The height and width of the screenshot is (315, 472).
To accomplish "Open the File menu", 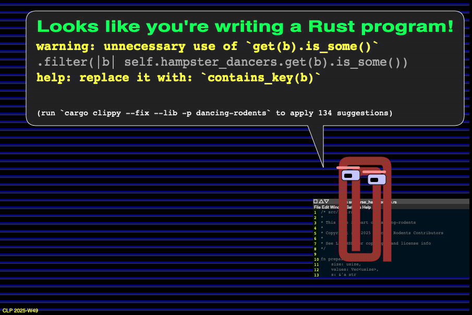I will click(318, 207).
